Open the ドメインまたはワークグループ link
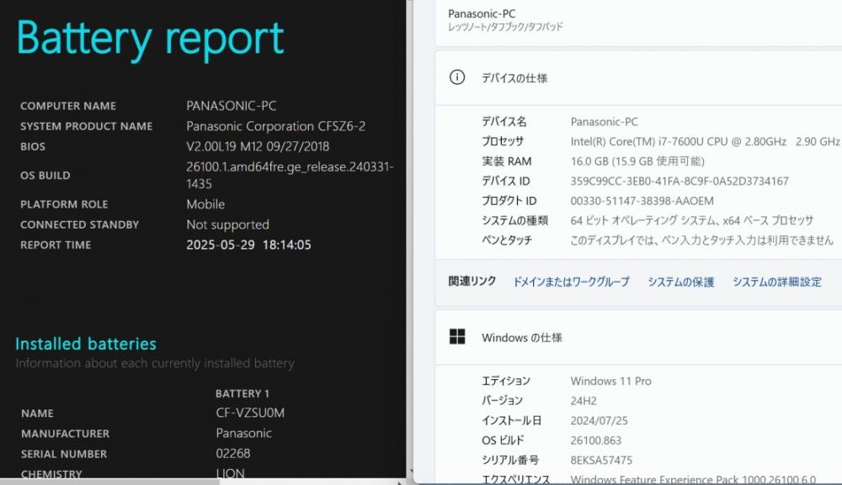 point(572,282)
